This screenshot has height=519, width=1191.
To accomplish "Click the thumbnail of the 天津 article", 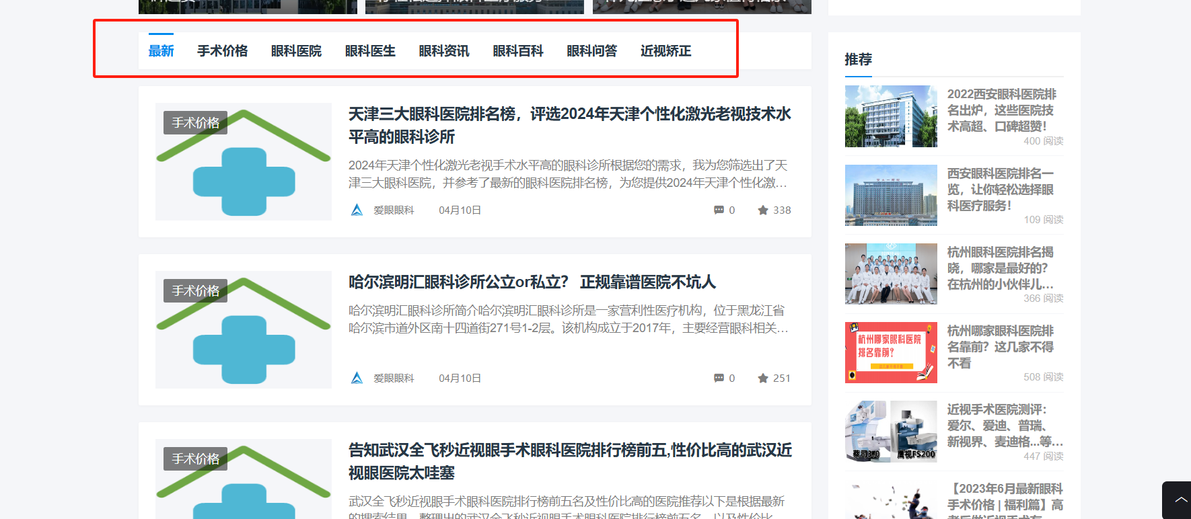I will click(244, 161).
